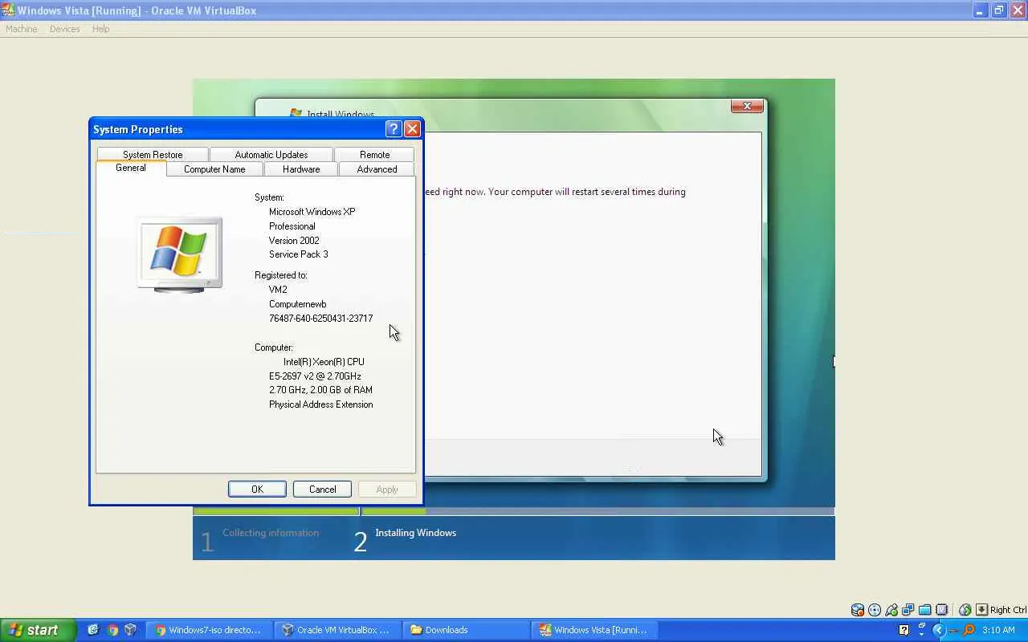Click the Right Ctrl host key label
The width and height of the screenshot is (1028, 642).
tap(1008, 610)
